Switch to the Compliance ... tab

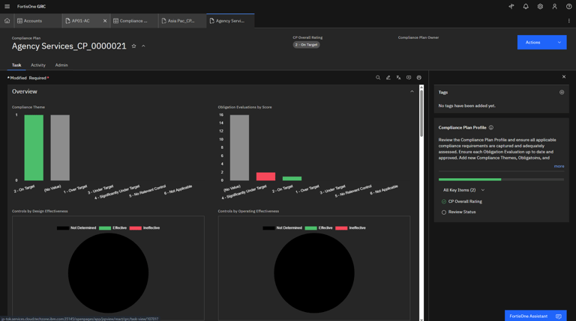point(133,21)
